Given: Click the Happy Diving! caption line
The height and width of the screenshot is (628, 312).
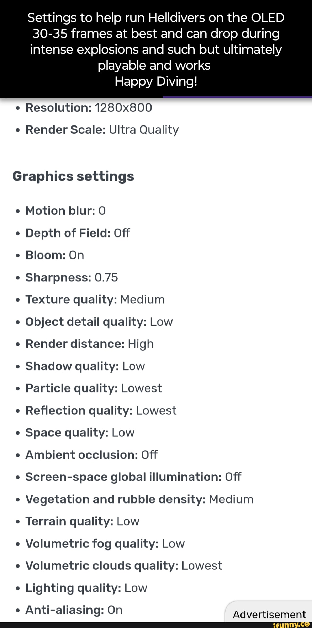Looking at the screenshot, I should point(156,81).
